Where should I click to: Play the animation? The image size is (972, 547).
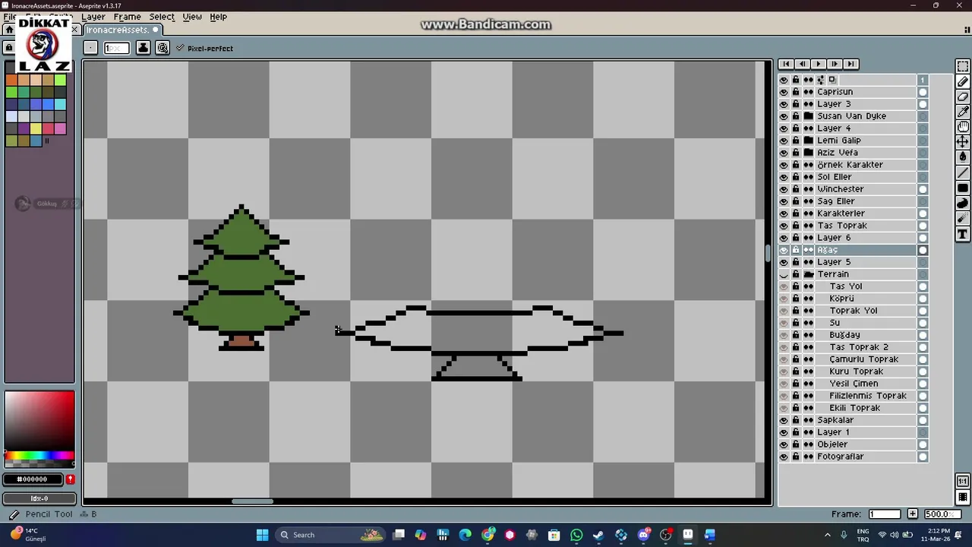pyautogui.click(x=818, y=64)
